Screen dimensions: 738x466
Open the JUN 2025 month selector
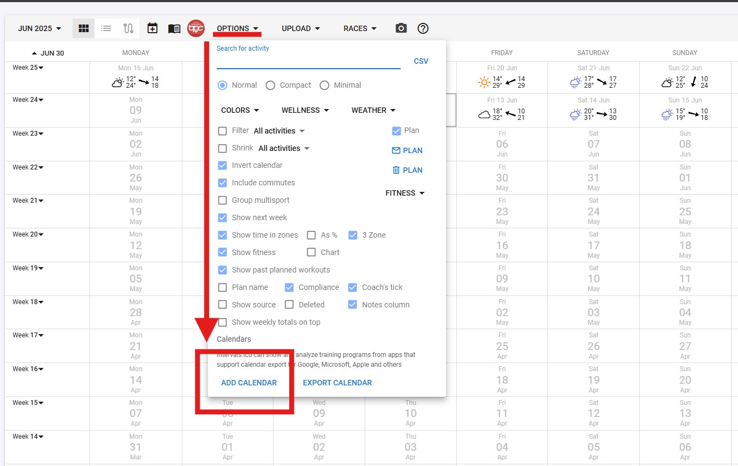click(35, 28)
